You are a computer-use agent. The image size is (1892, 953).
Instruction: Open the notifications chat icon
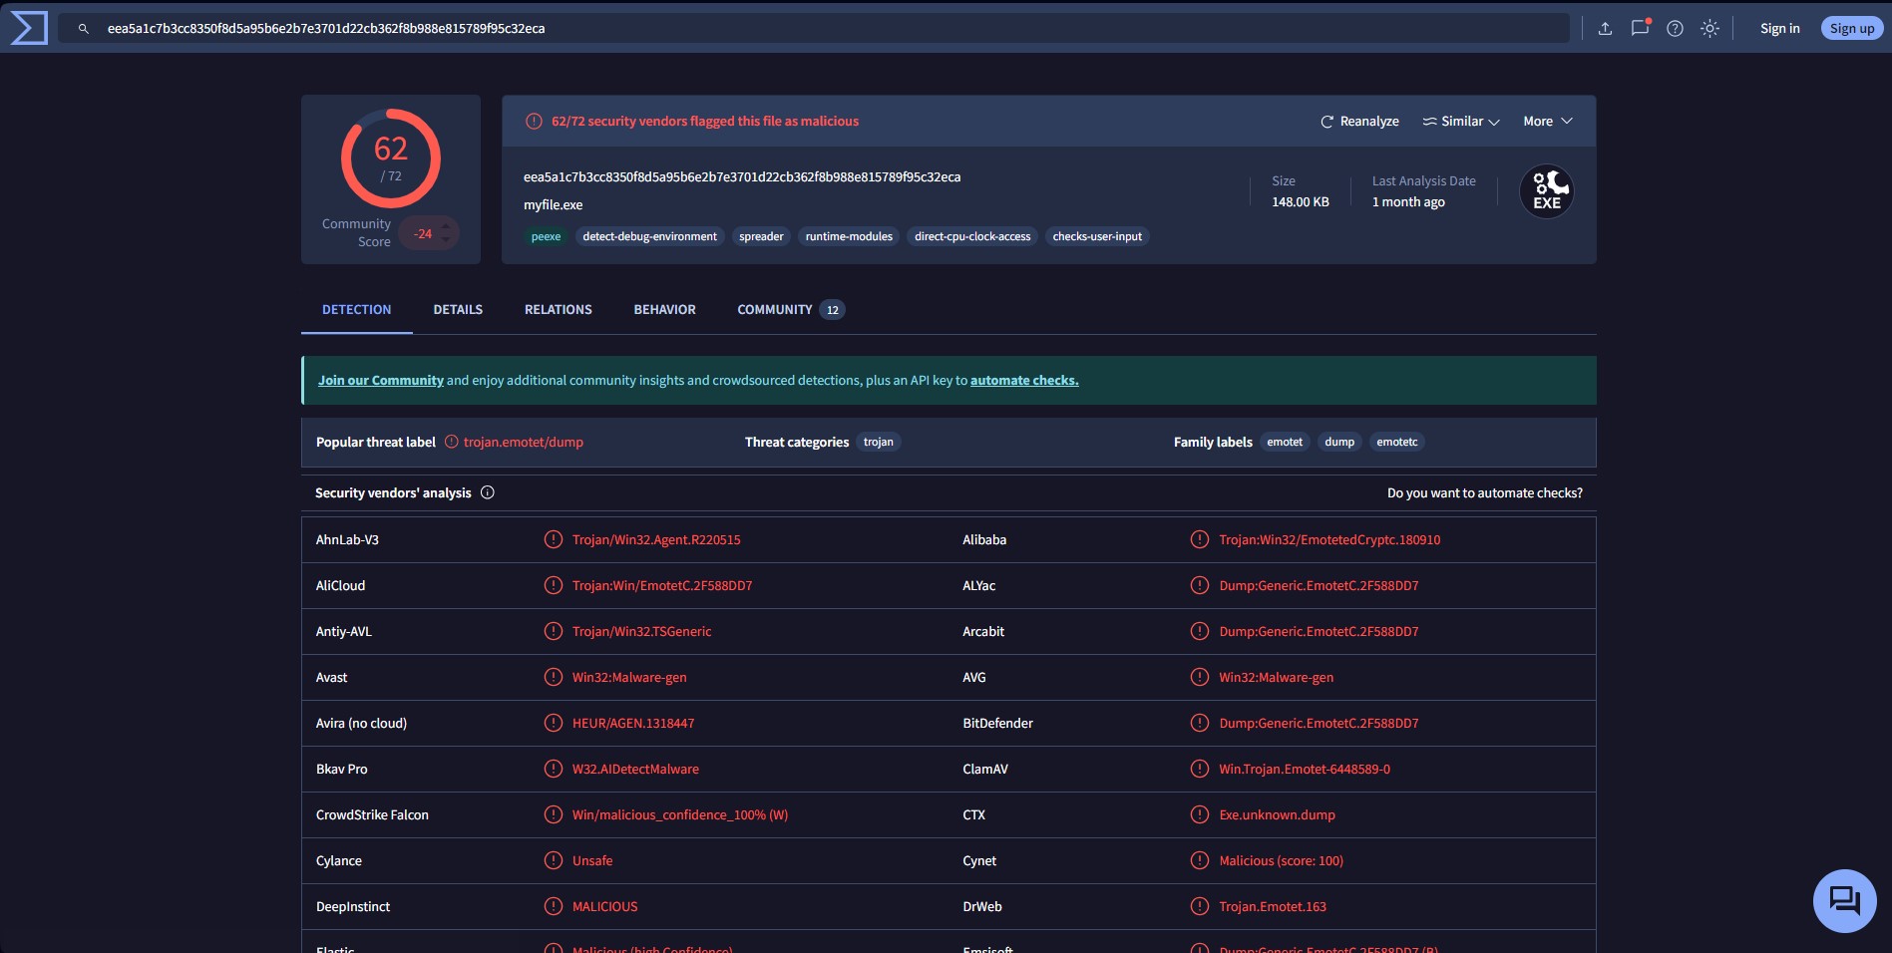click(1640, 28)
